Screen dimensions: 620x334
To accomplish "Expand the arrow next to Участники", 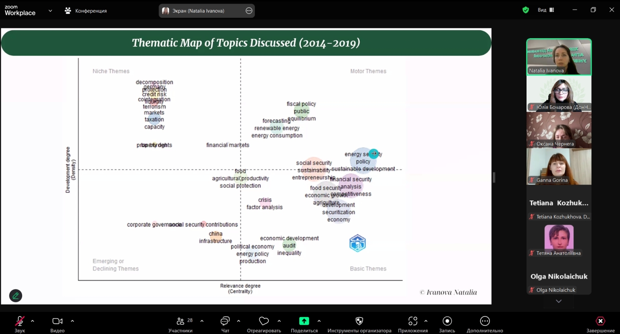I will pyautogui.click(x=202, y=321).
